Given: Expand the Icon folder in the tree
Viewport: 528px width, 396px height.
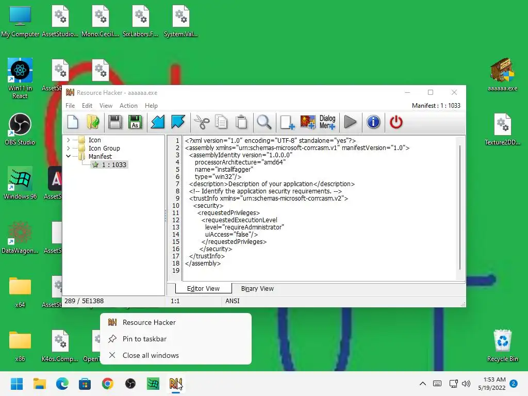Looking at the screenshot, I should coord(69,140).
